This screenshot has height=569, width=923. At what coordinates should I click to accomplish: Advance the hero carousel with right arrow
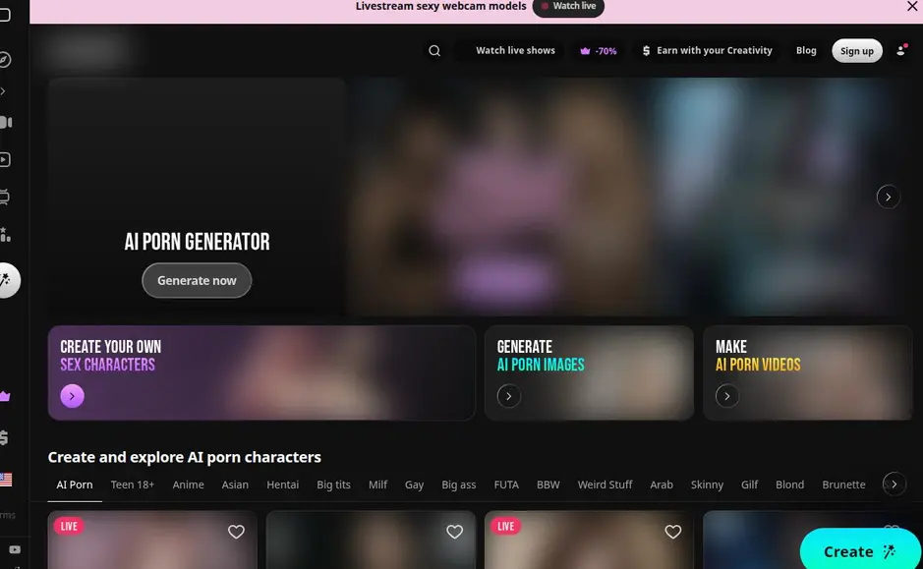point(888,198)
